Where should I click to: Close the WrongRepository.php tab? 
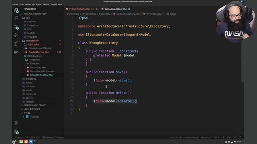coord(129,9)
